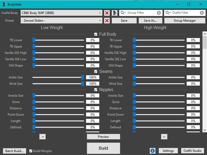Click the Low Weight Old Shape percent box
Image resolution: width=207 pixels, height=155 pixels.
point(93,65)
